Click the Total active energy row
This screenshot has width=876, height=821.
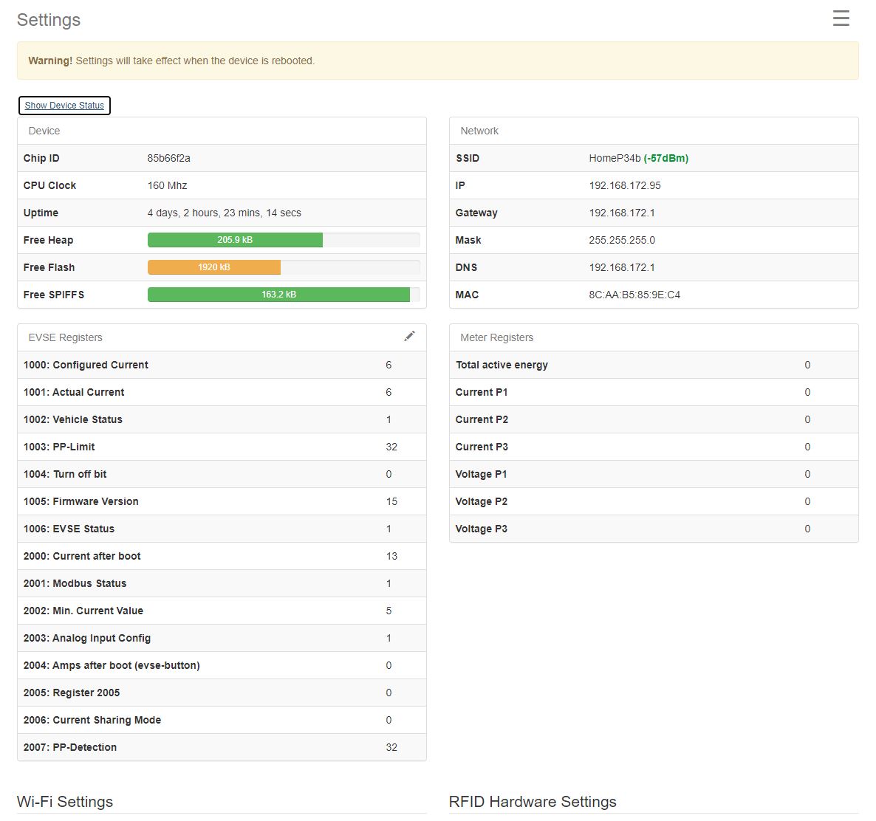pyautogui.click(x=653, y=365)
